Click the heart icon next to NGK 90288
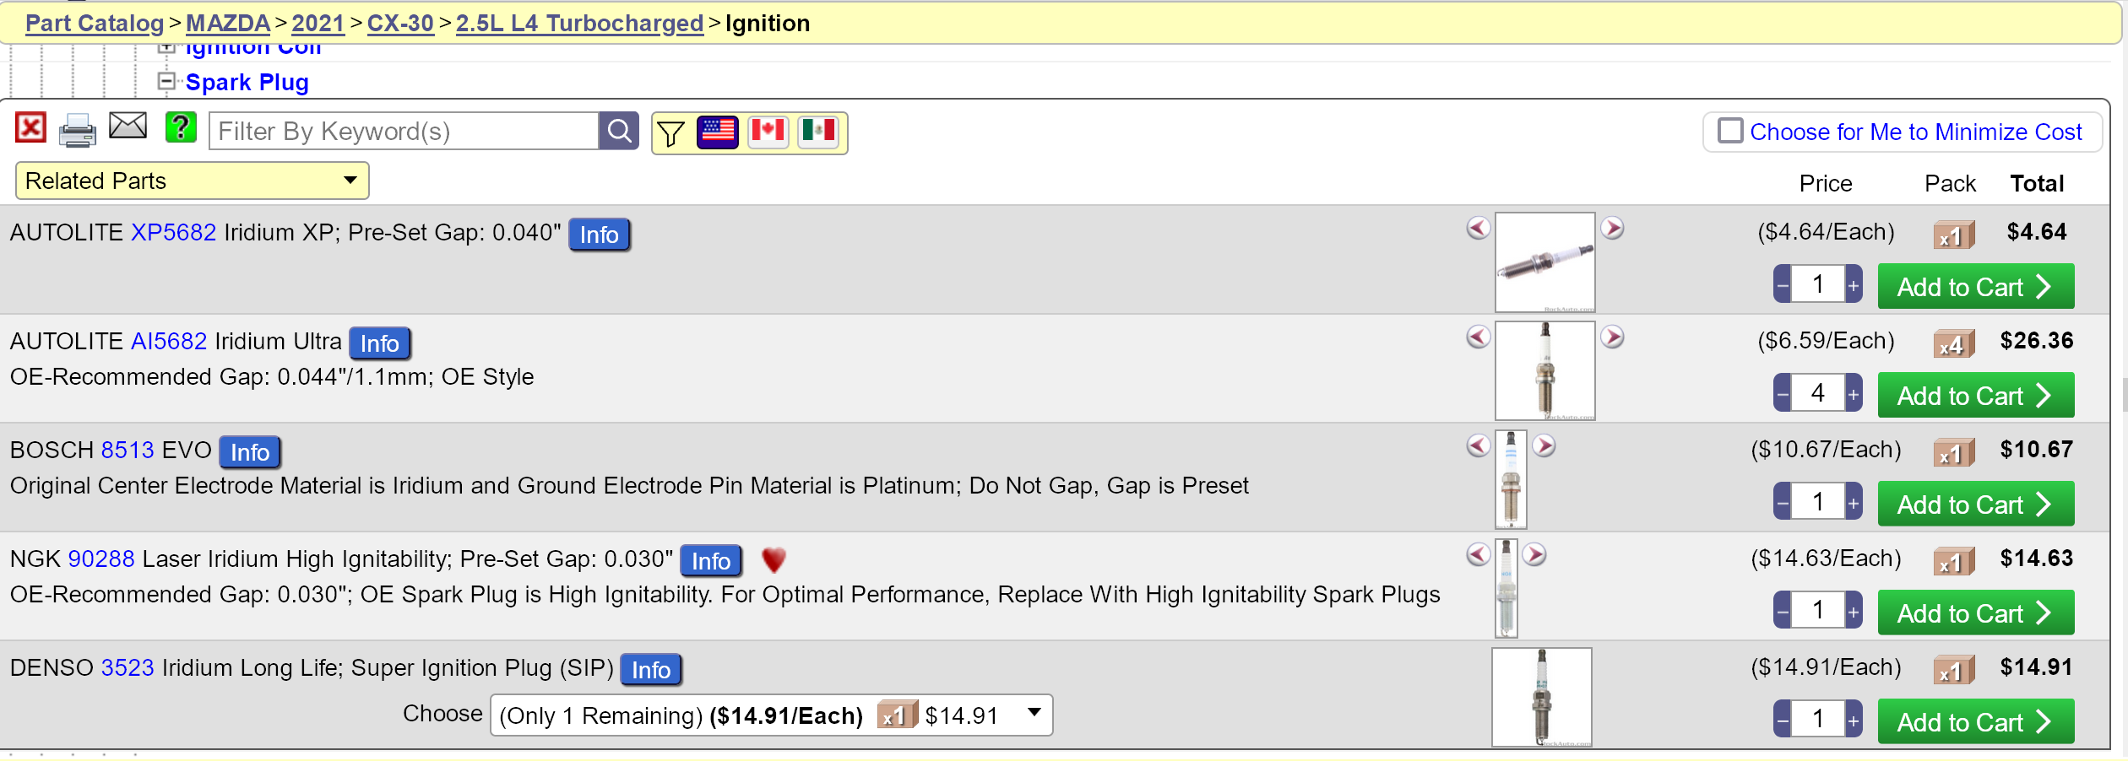This screenshot has width=2128, height=761. point(774,560)
